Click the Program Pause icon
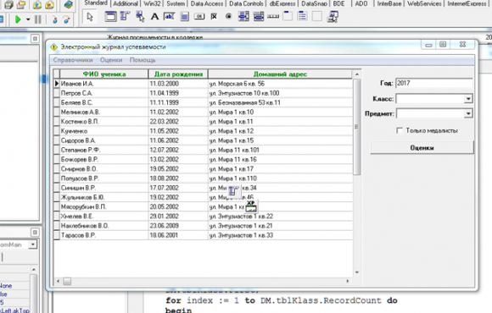The width and height of the screenshot is (492, 313). click(38, 19)
